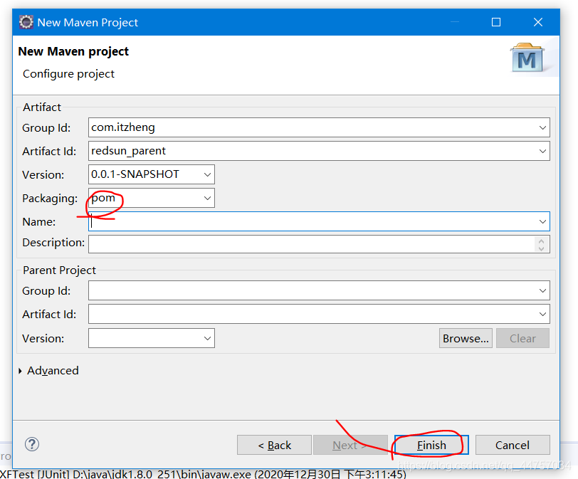Open the redsun_parent Artifact Id dropdown arrow
This screenshot has width=578, height=479.
tap(542, 151)
